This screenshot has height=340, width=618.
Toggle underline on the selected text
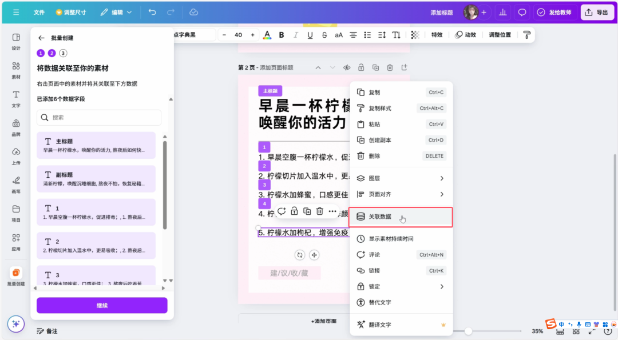point(309,35)
